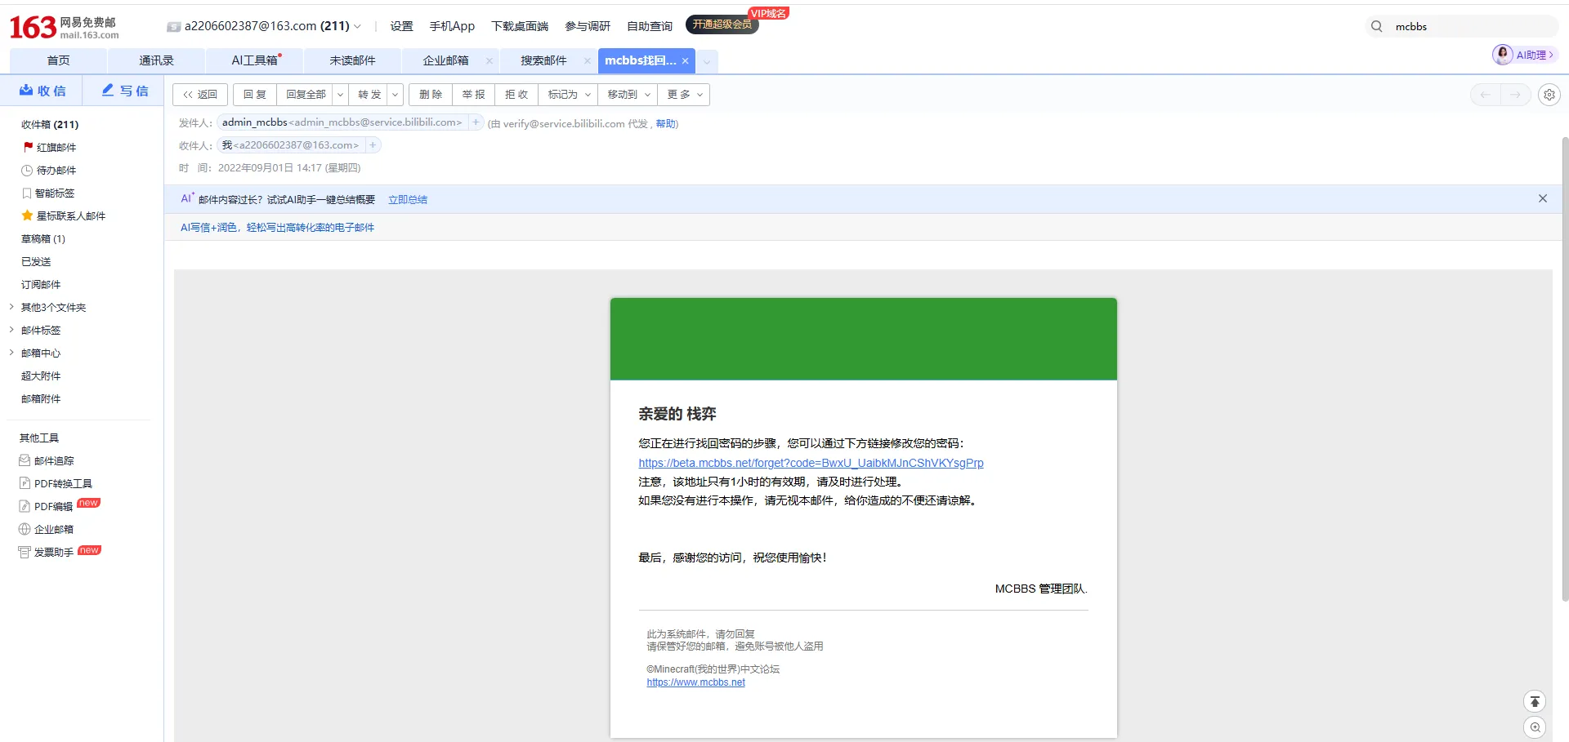
Task: Add sender to contacts plus icon
Action: tap(476, 122)
